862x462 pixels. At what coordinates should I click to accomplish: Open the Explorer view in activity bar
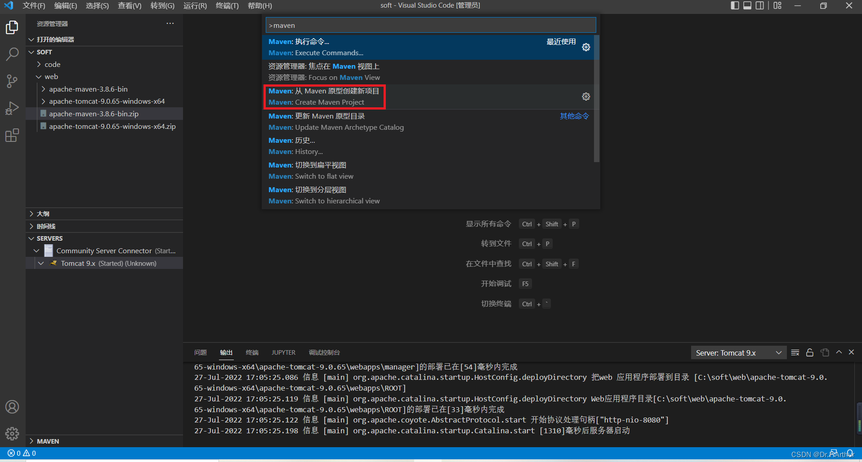pos(12,27)
